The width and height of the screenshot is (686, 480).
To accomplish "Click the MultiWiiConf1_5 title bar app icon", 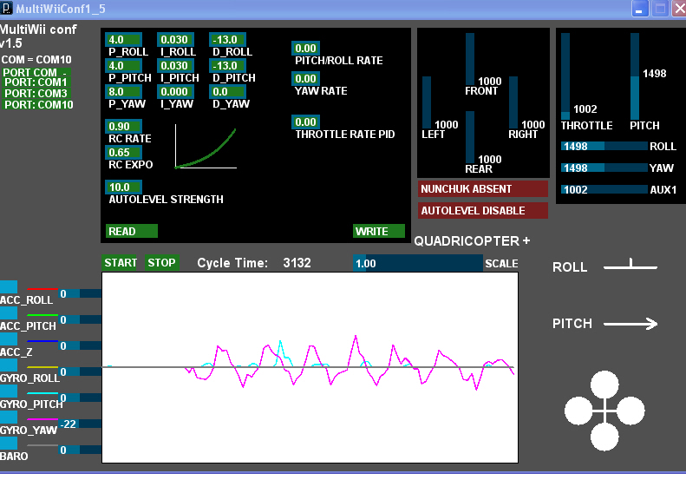I will click(6, 9).
